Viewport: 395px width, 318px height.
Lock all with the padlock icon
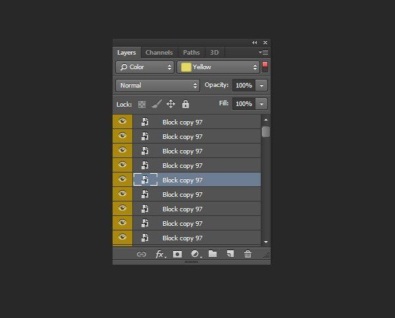[x=186, y=104]
